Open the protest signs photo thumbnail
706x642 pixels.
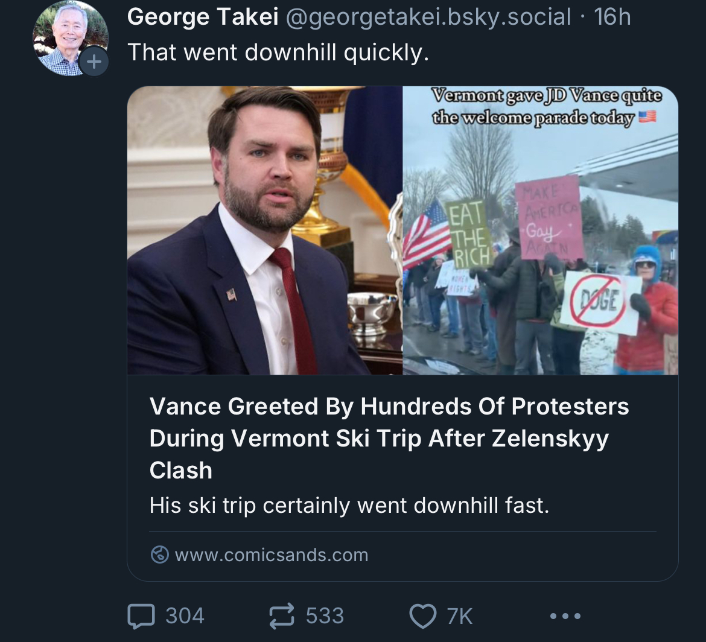click(x=540, y=253)
